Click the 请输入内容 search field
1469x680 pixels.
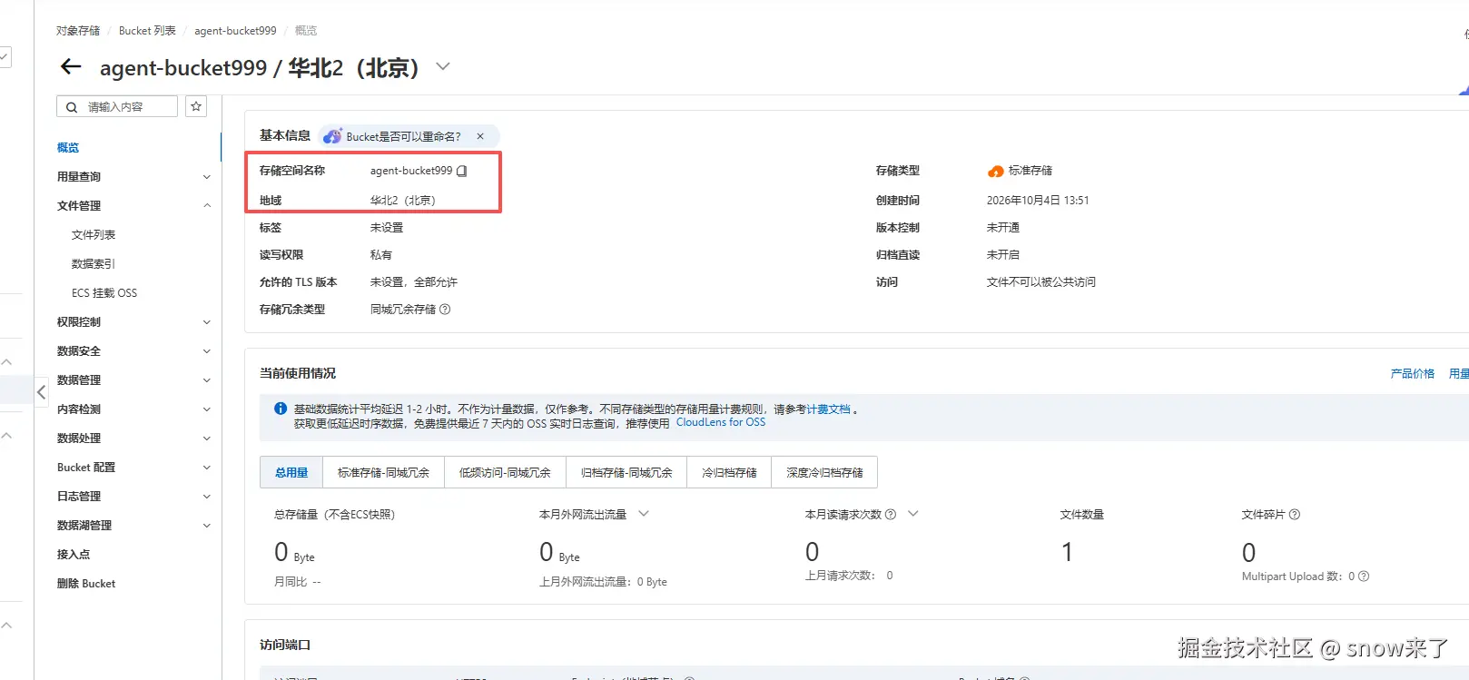point(117,107)
